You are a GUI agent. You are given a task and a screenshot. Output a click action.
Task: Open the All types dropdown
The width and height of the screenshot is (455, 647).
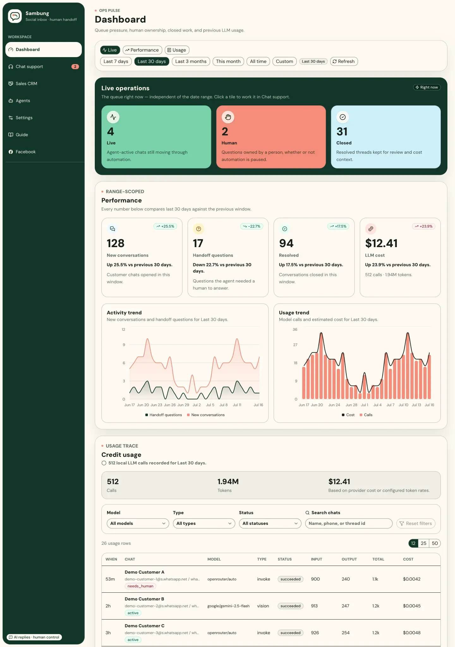pyautogui.click(x=204, y=523)
